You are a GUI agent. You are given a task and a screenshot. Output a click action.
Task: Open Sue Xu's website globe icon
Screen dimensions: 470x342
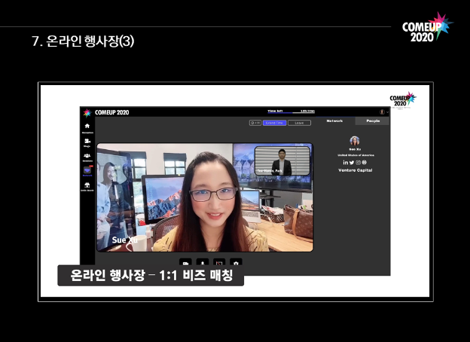coord(365,163)
